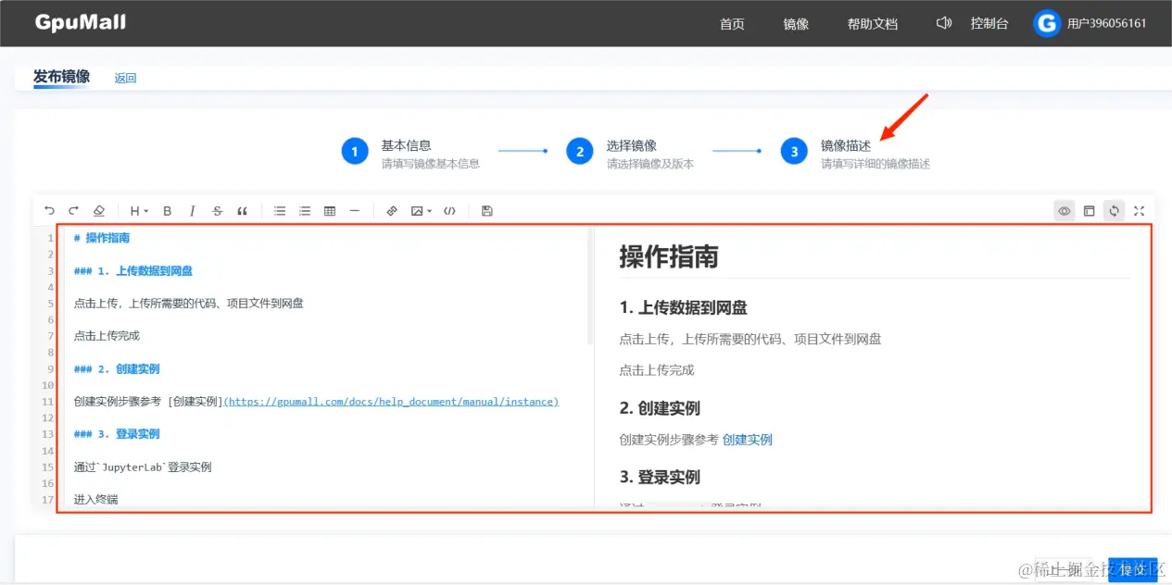Insert an unordered bullet list
Screen dimensions: 1172x585
pyautogui.click(x=280, y=211)
